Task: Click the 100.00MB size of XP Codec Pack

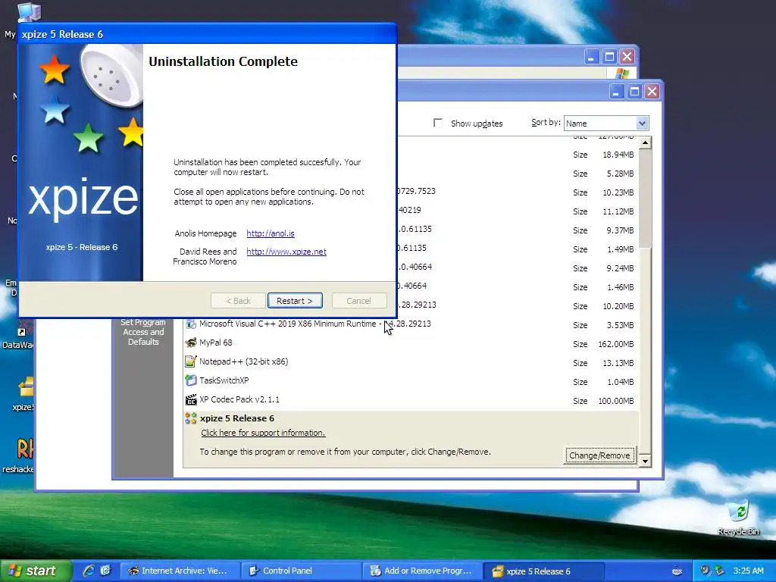Action: 615,401
